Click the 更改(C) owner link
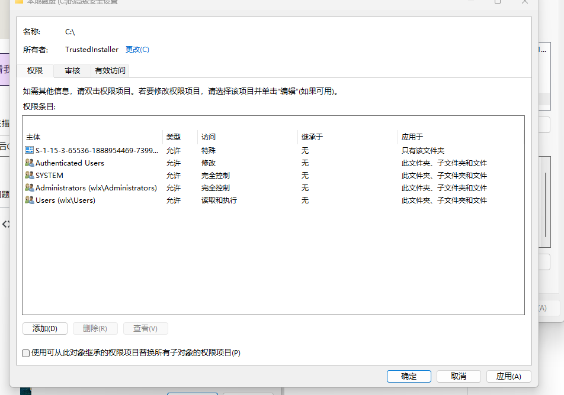The height and width of the screenshot is (395, 564). pos(137,50)
